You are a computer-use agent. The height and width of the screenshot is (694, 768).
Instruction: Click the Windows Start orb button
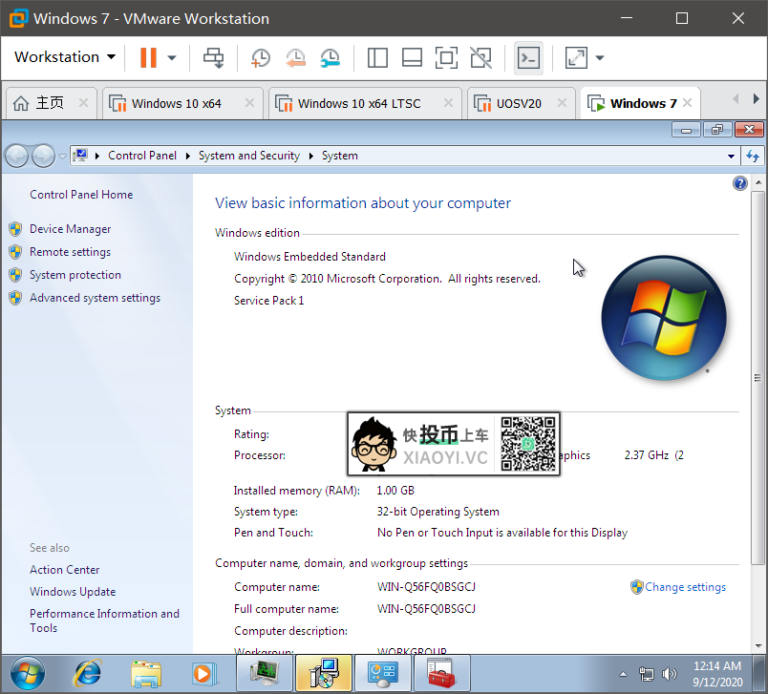(27, 673)
